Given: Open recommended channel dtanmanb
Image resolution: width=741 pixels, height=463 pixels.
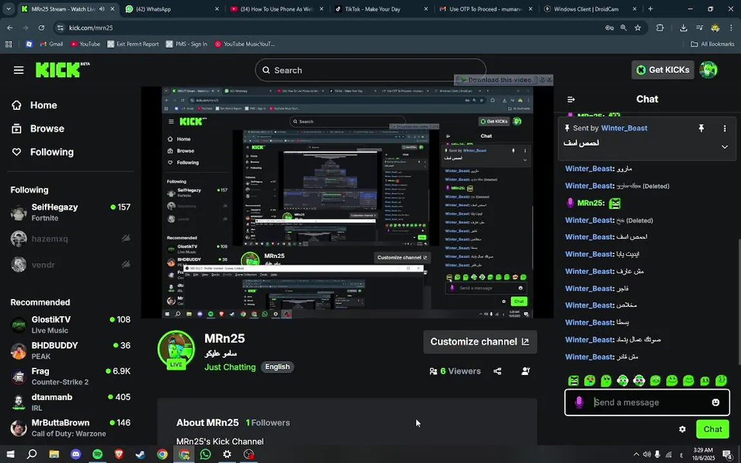Looking at the screenshot, I should [x=70, y=402].
